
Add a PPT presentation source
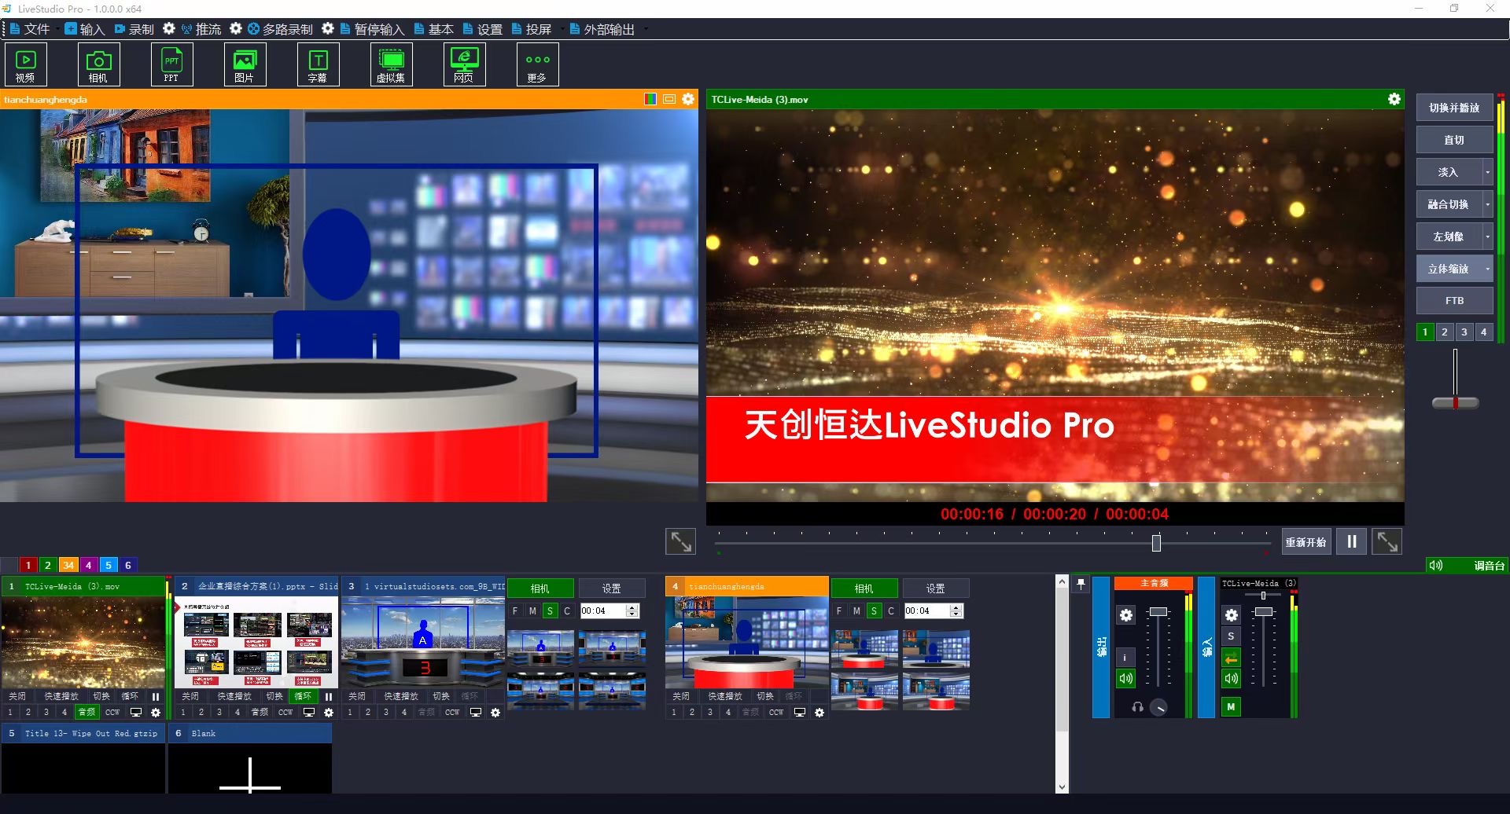point(171,64)
